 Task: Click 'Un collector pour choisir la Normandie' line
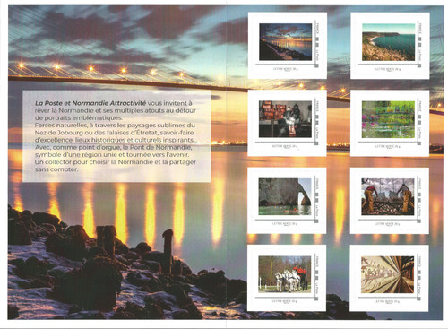[116, 162]
